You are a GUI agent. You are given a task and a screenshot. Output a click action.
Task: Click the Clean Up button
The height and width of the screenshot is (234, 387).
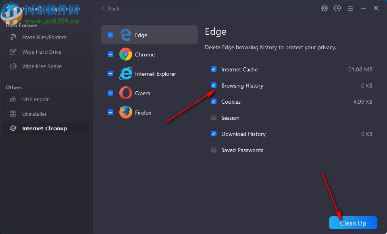click(353, 223)
